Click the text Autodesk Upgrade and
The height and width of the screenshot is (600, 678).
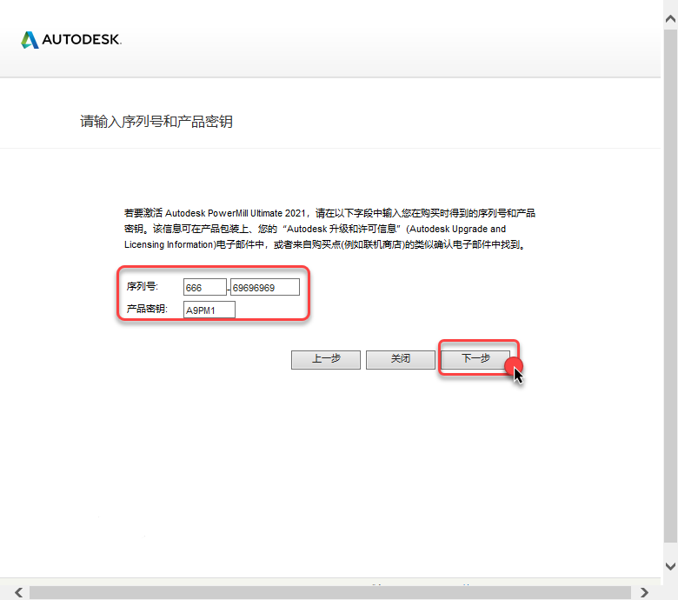point(457,229)
